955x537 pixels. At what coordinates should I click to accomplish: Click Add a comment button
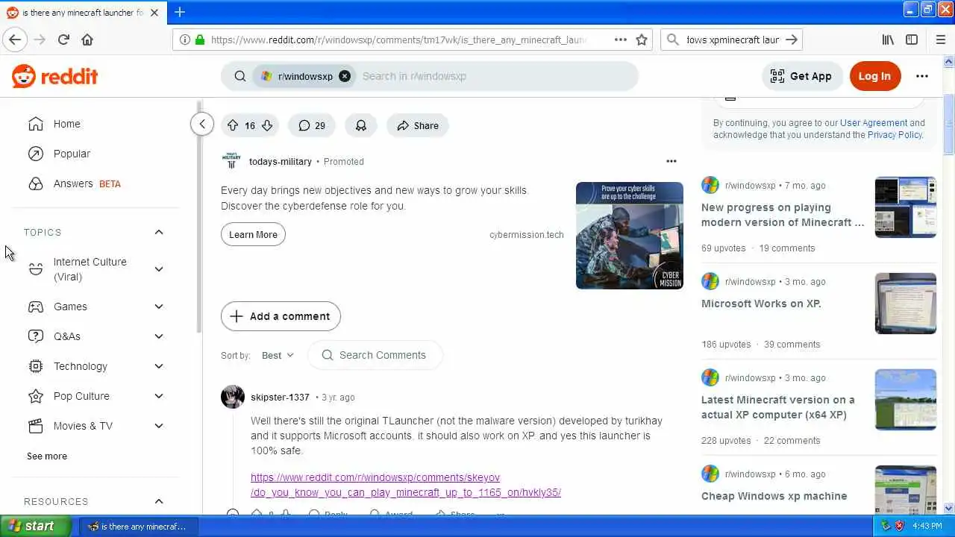point(281,316)
